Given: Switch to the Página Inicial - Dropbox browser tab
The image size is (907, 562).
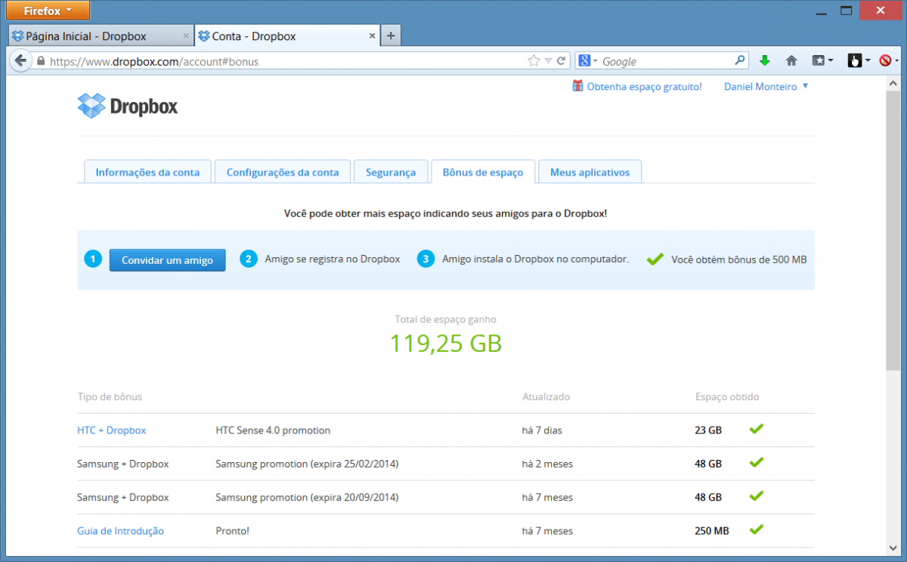Looking at the screenshot, I should tap(101, 36).
